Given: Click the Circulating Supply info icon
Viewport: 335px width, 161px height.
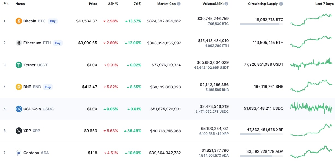Looking at the screenshot, I should pos(281,4).
